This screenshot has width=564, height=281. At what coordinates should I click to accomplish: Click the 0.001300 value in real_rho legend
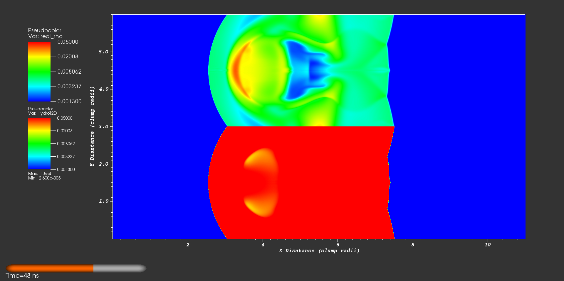point(69,101)
